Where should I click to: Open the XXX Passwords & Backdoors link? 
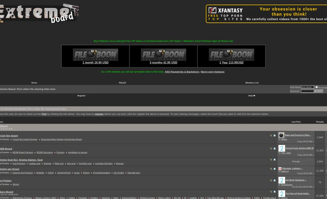click(182, 72)
